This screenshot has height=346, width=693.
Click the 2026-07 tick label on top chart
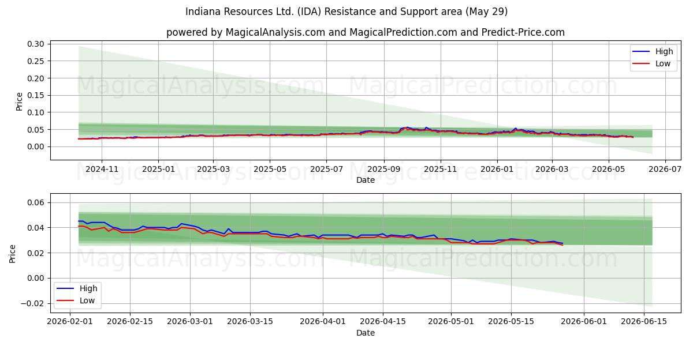[x=665, y=170]
